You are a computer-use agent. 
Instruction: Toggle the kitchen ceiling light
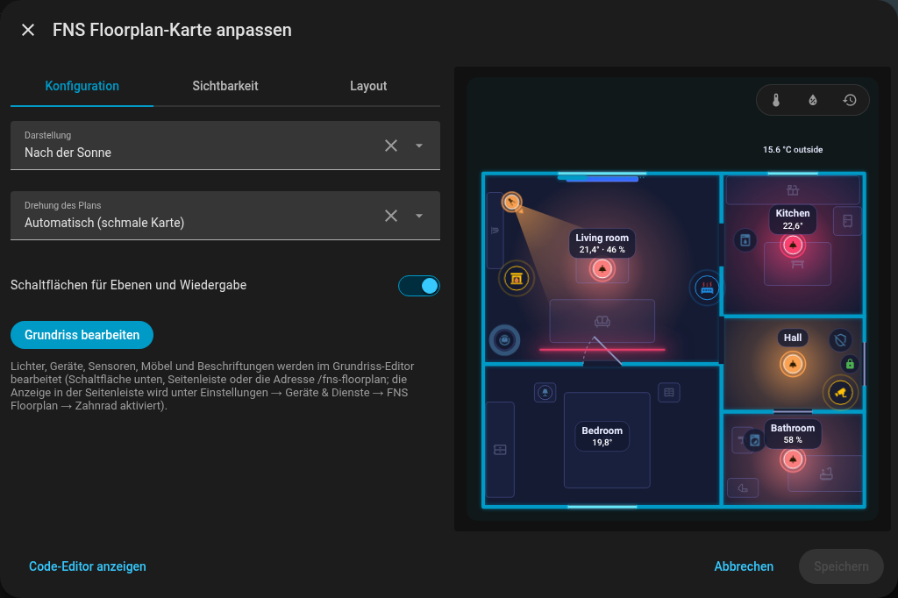[x=793, y=246]
